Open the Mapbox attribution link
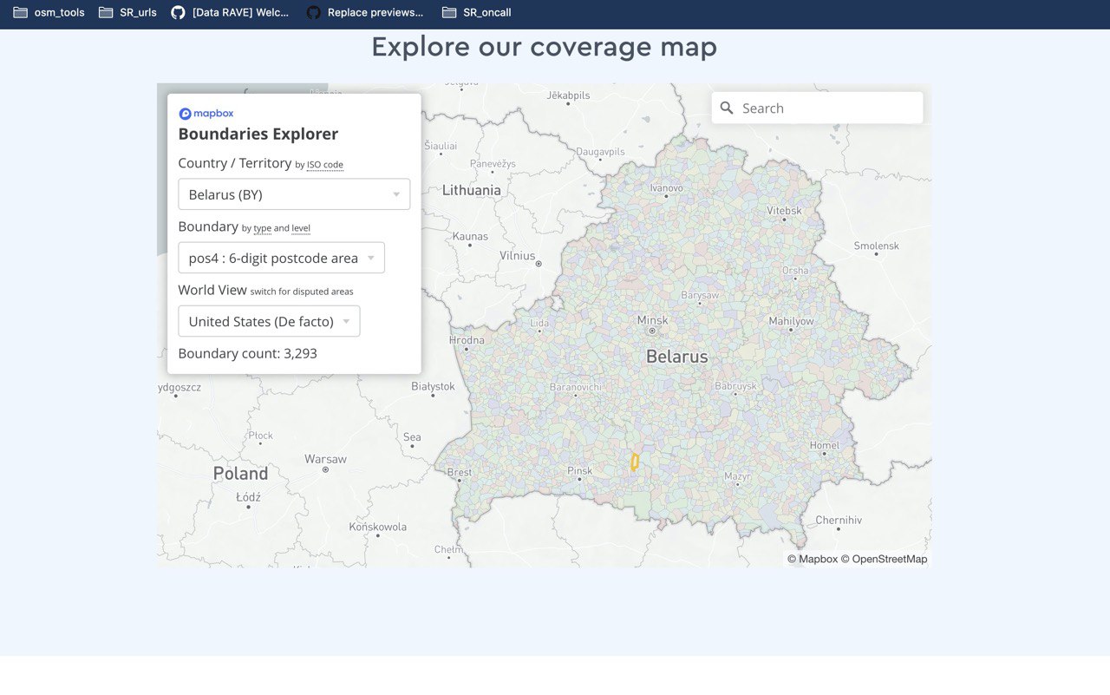The width and height of the screenshot is (1110, 695). pos(813,559)
